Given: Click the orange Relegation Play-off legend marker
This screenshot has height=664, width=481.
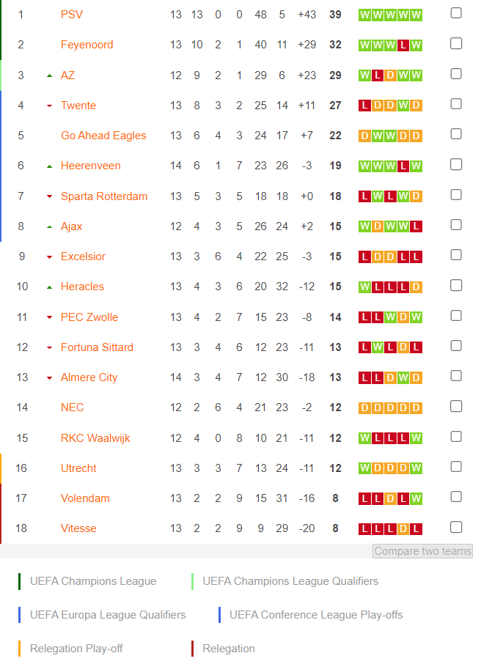Looking at the screenshot, I should (x=20, y=649).
